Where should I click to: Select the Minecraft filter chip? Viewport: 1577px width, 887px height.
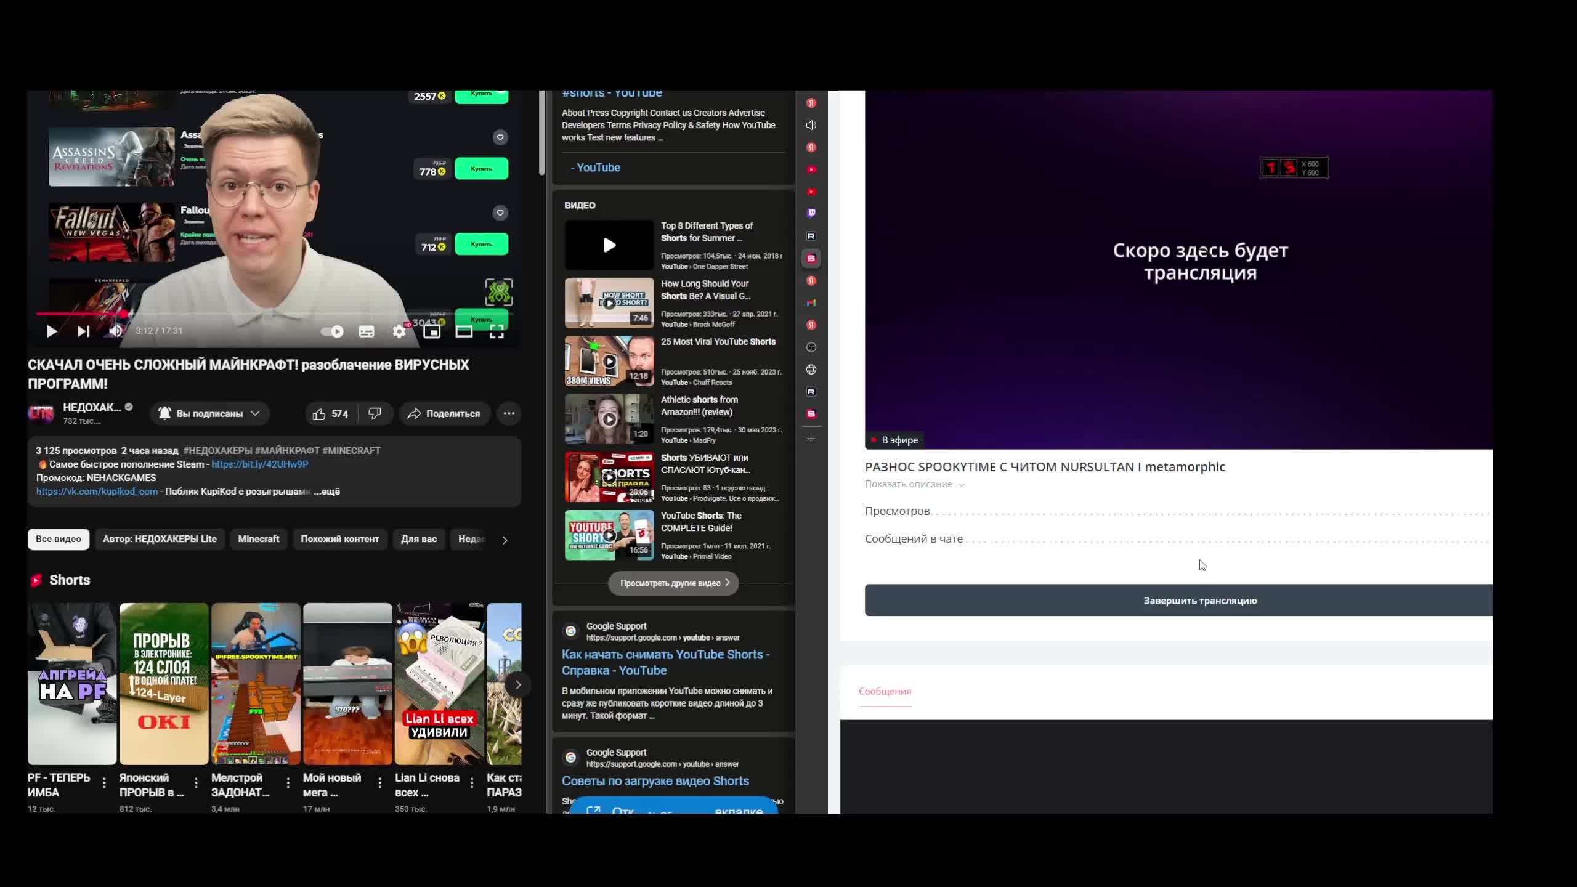click(258, 539)
